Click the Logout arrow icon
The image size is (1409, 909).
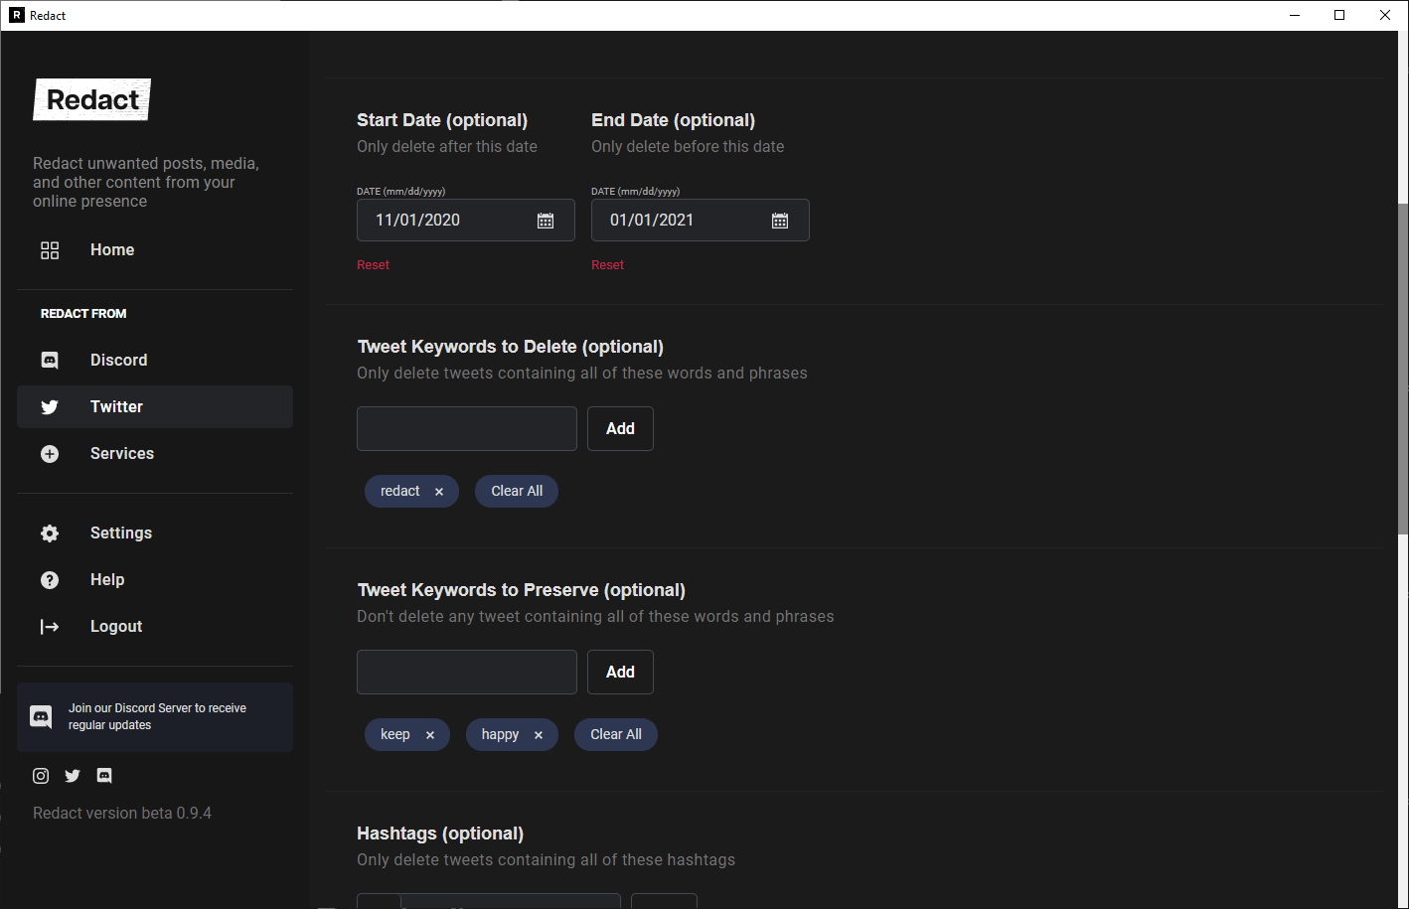tap(50, 626)
